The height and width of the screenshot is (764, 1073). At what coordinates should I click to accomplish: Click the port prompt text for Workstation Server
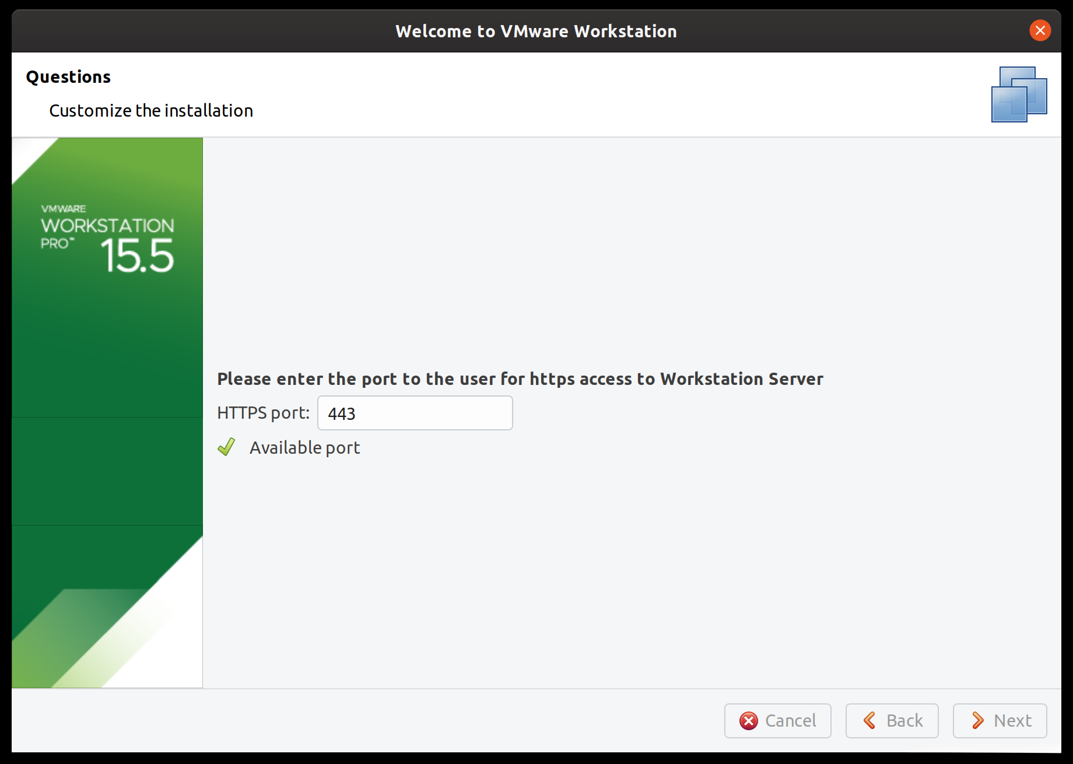tap(520, 379)
